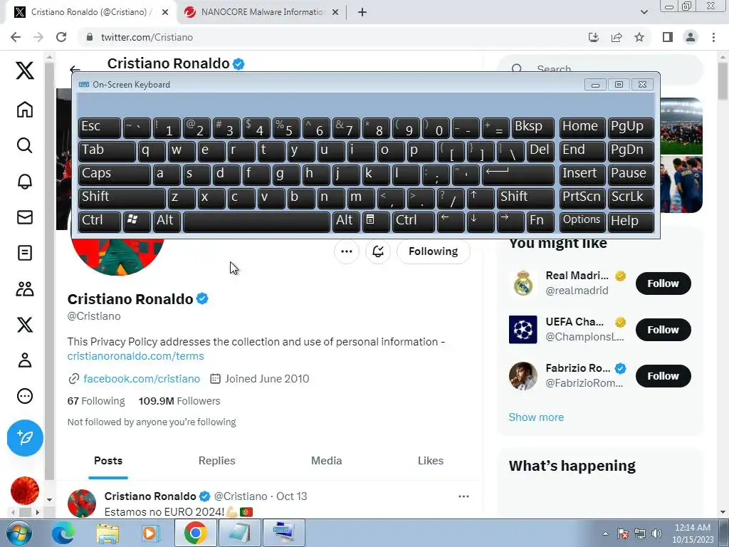Screen dimensions: 729x547
Task: Open More circle icon in sidebar
Action: point(25,396)
